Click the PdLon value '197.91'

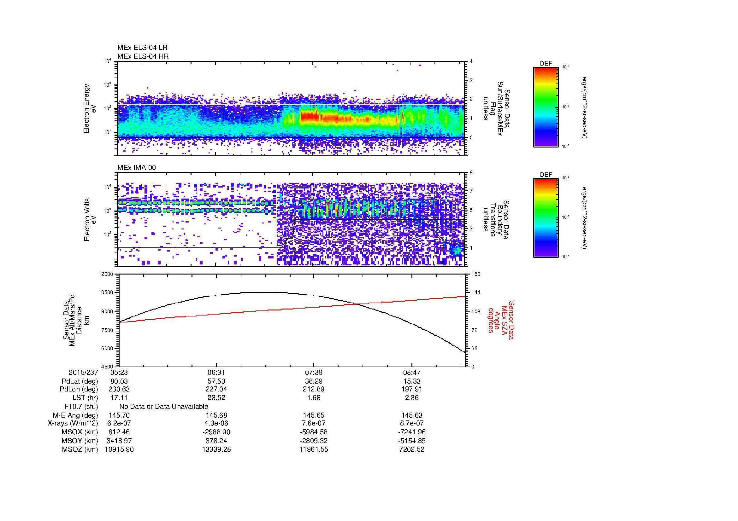tap(412, 389)
